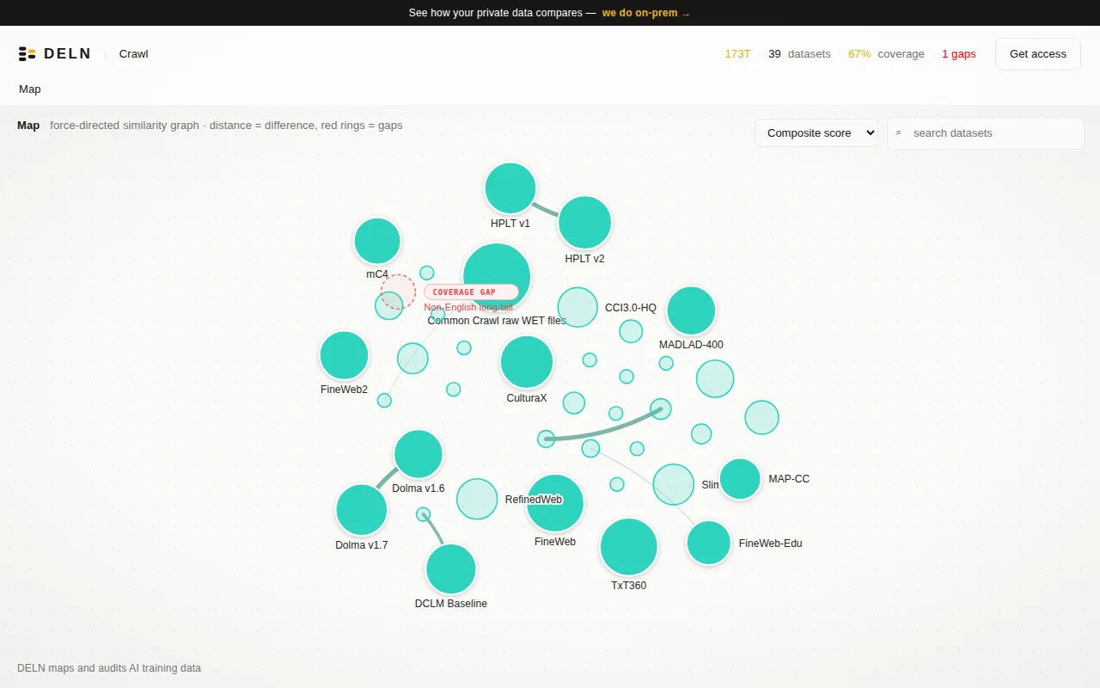The image size is (1100, 688).
Task: Click the Get access button
Action: point(1038,53)
